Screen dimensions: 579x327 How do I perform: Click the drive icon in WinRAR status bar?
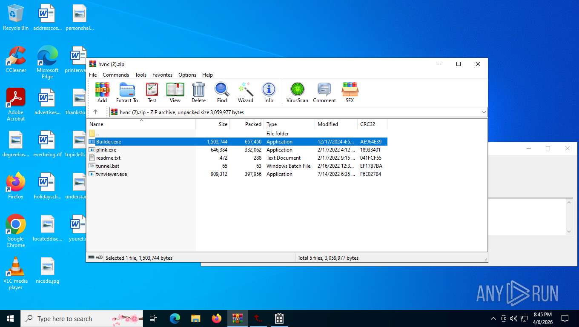click(91, 258)
